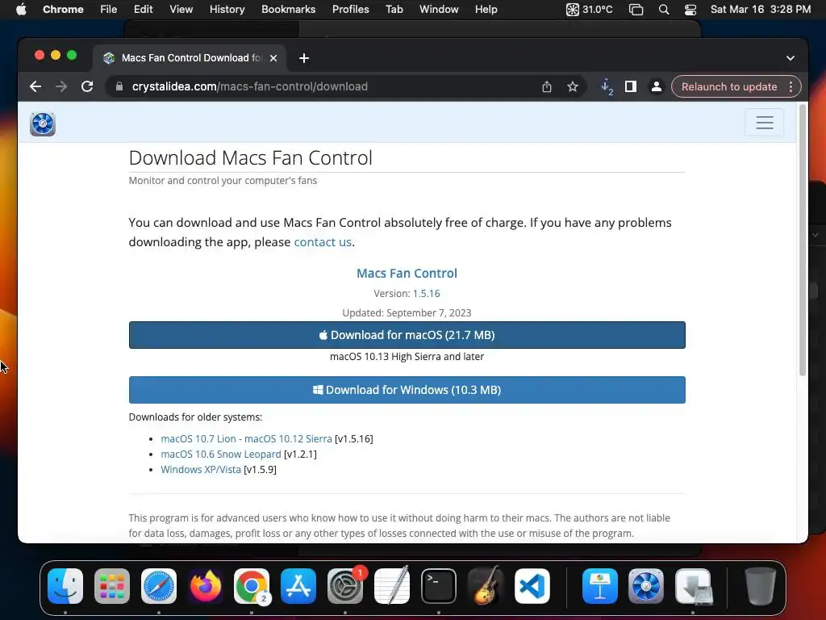The width and height of the screenshot is (826, 620).
Task: Open the Chrome app menu
Action: pyautogui.click(x=63, y=9)
